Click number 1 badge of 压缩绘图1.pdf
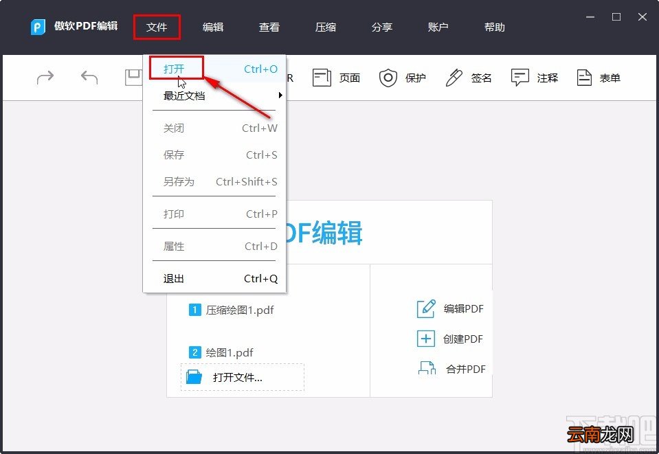The height and width of the screenshot is (454, 659). (194, 310)
